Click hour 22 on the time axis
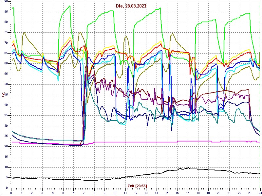This screenshot has height=196, width=262. [x=240, y=193]
